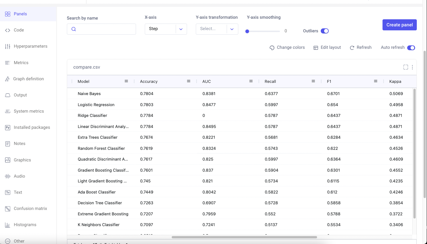This screenshot has height=244, width=427.
Task: Open the F1 column menu icon
Action: click(376, 81)
